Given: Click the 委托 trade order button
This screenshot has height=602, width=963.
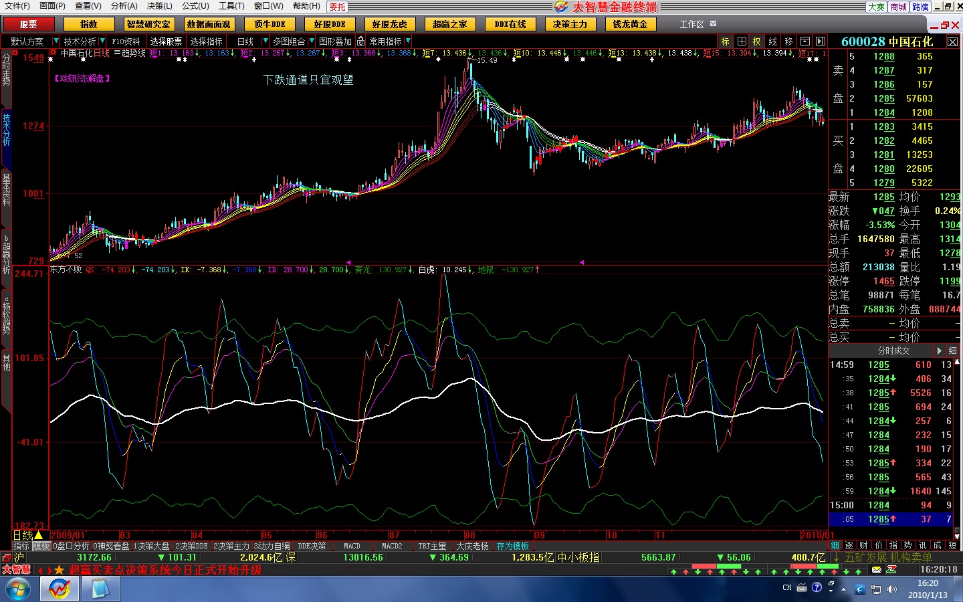Looking at the screenshot, I should (x=338, y=7).
